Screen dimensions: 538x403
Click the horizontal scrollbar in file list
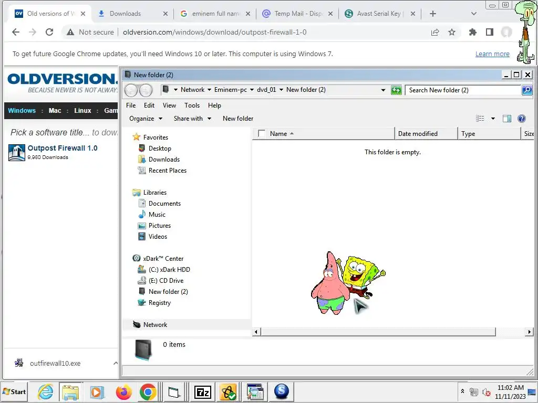tap(378, 332)
